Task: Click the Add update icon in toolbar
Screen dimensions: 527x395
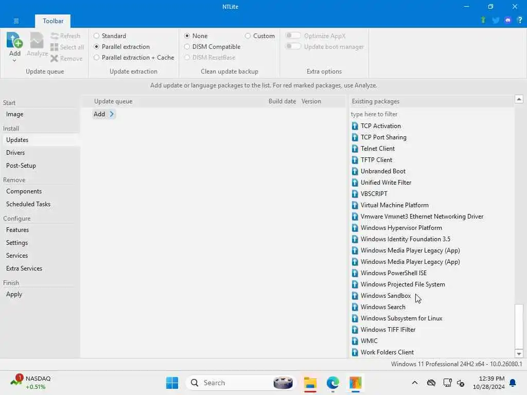Action: [14, 40]
